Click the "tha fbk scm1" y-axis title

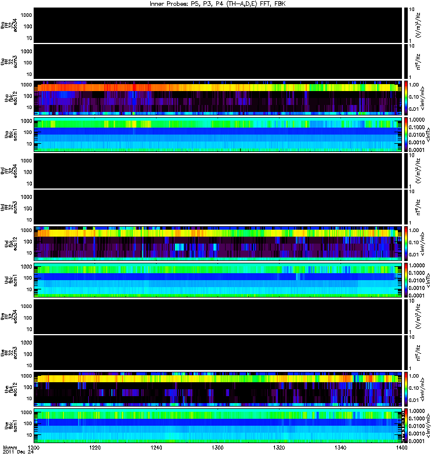pyautogui.click(x=11, y=135)
